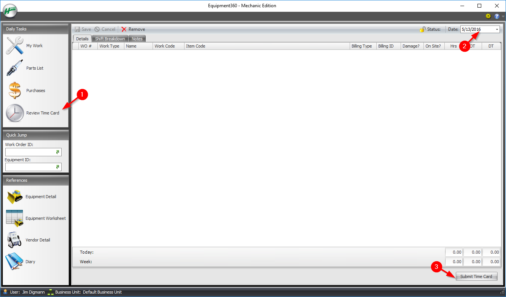Click the Week: totals label
This screenshot has height=297, width=506.
86,262
